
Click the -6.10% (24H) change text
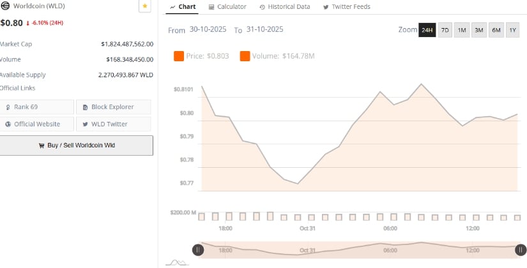pyautogui.click(x=47, y=23)
